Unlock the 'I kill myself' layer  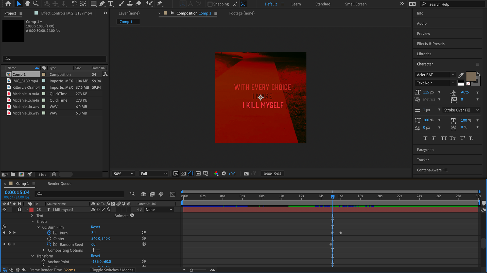19,210
